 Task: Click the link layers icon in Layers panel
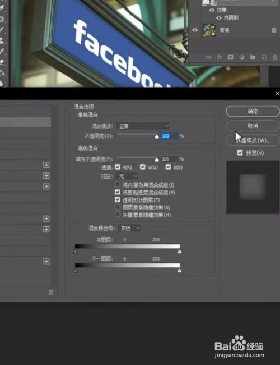(x=208, y=57)
